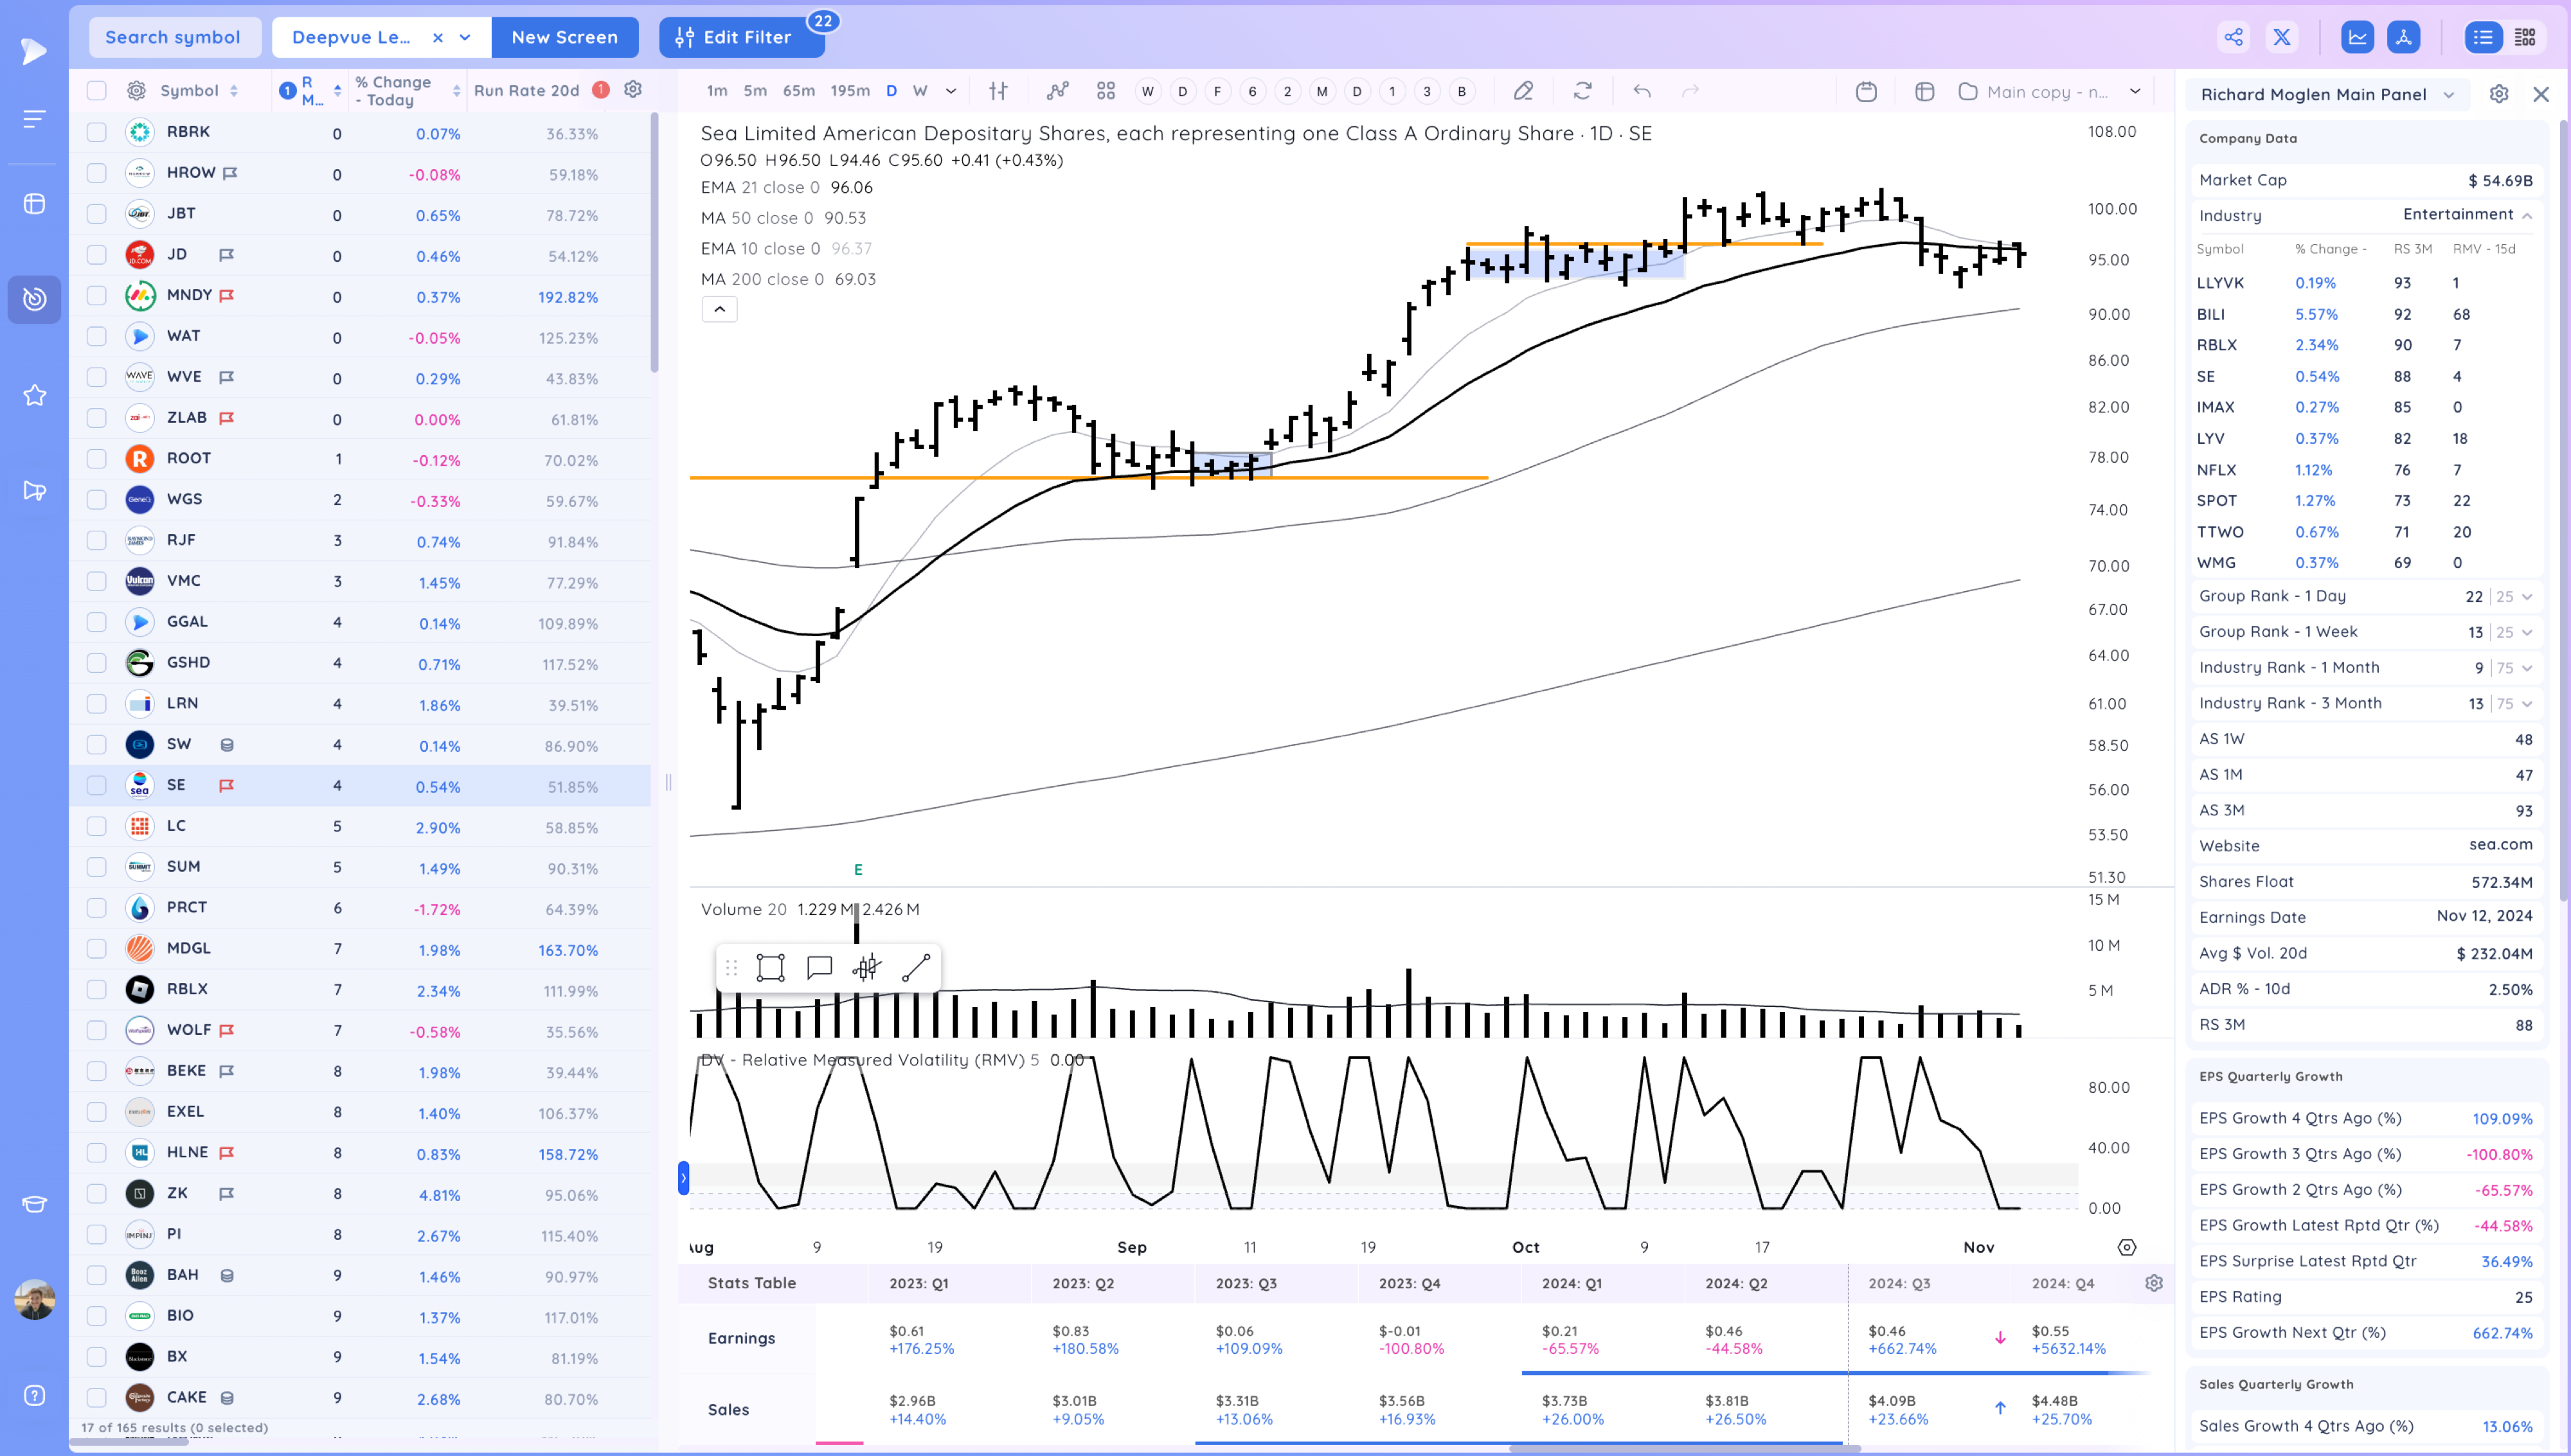This screenshot has height=1456, width=2571.
Task: Expand Group Rank - 1 Day chevron
Action: (x=2527, y=596)
